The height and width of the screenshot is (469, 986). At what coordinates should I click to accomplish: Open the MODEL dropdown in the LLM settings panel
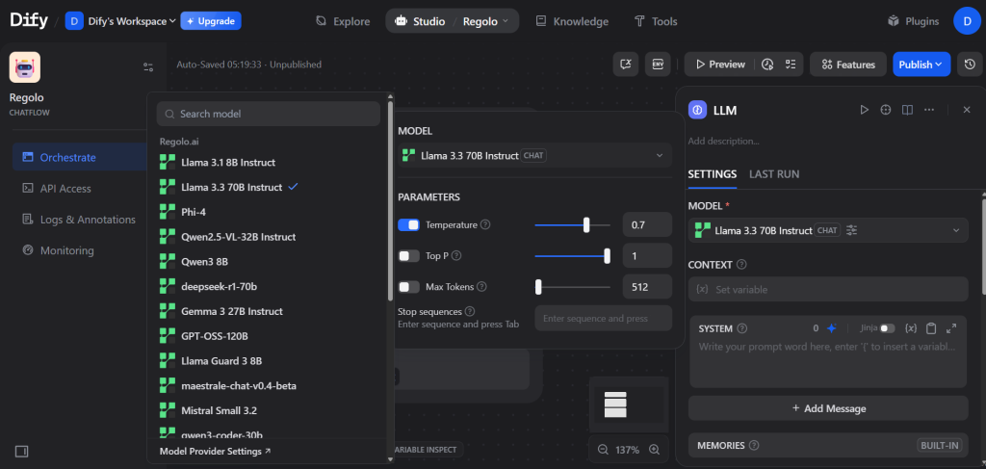tap(827, 231)
